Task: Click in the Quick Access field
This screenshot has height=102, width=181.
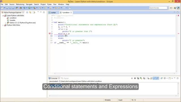Action: click(158, 8)
